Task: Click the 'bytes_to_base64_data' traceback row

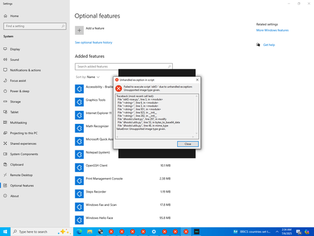Action: coord(149,122)
